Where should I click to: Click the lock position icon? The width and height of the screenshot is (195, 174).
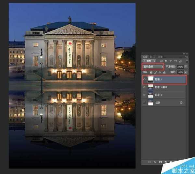click(x=160, y=72)
